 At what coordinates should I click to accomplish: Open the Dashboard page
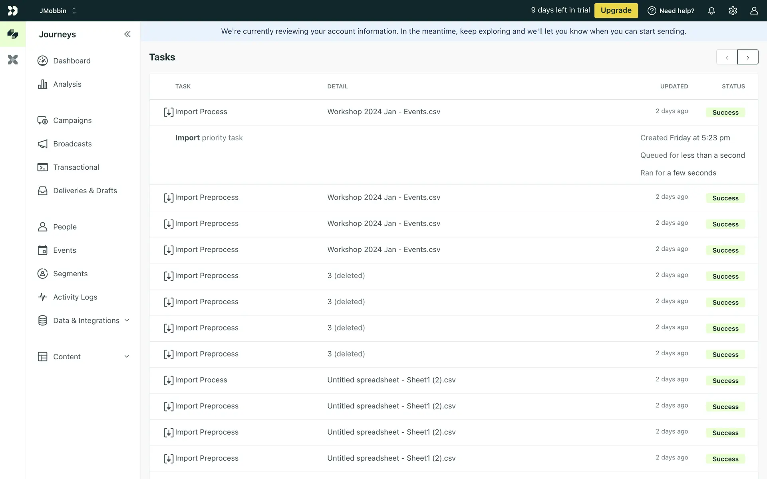pyautogui.click(x=72, y=61)
